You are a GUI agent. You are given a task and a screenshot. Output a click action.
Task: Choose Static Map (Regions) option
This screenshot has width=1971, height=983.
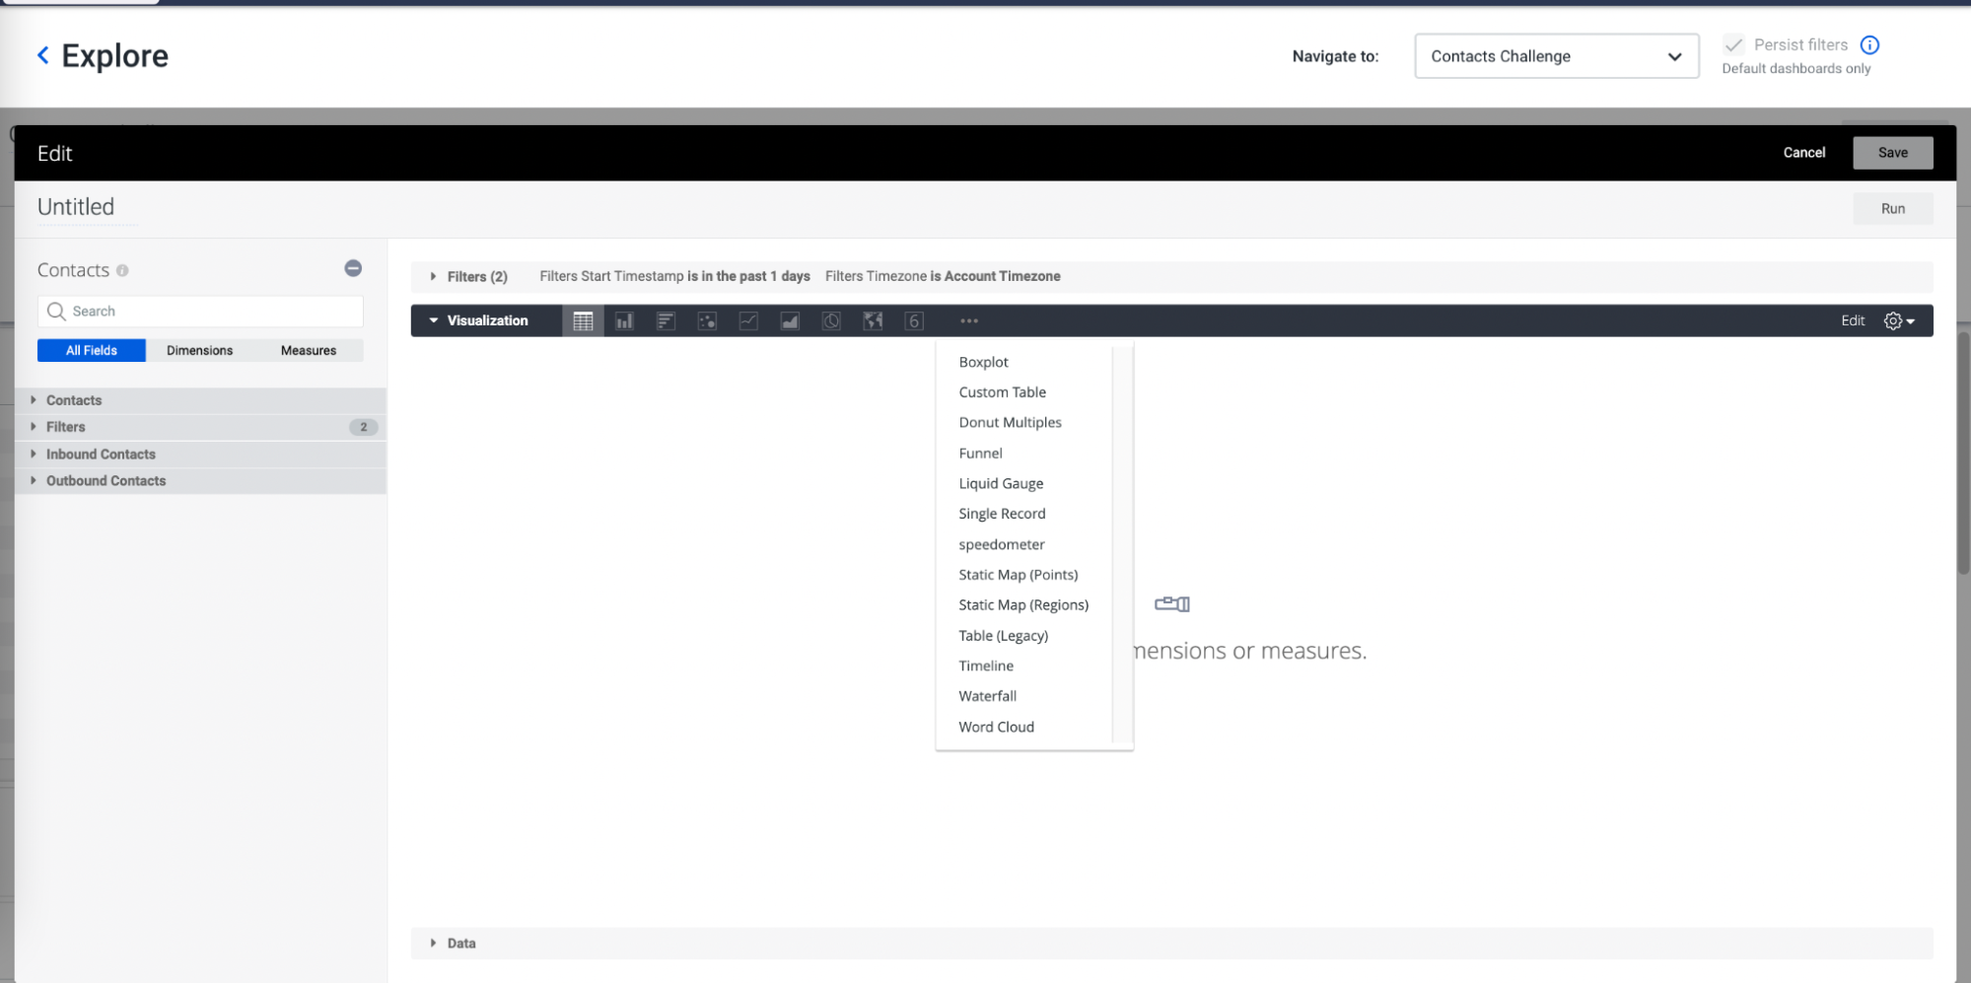[x=1023, y=604]
